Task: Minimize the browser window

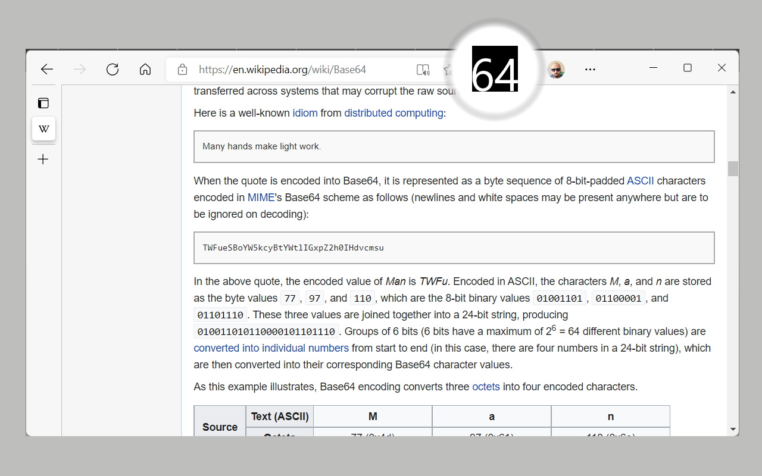Action: [653, 68]
